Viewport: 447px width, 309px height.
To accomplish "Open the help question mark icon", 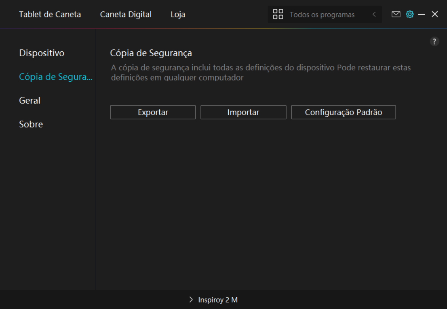I will tap(434, 42).
